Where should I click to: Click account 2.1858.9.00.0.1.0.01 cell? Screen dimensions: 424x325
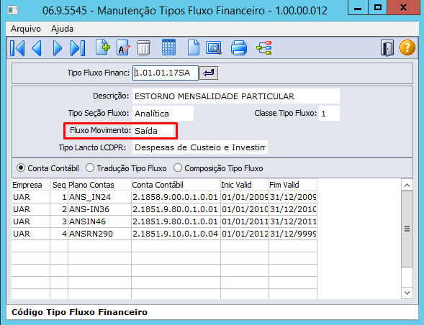[x=176, y=197]
